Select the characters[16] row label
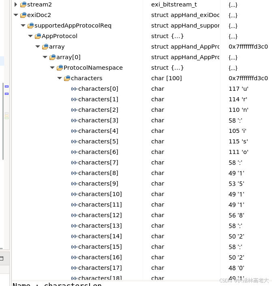The height and width of the screenshot is (286, 272). coord(100,257)
